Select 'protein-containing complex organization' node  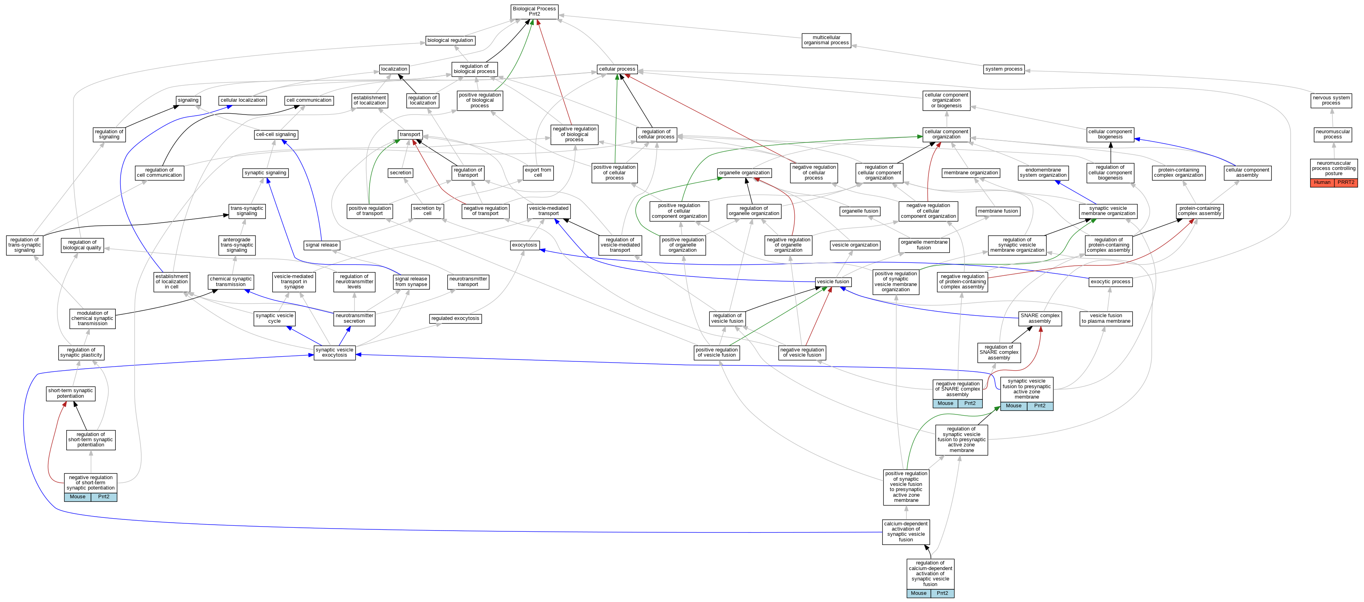1179,173
